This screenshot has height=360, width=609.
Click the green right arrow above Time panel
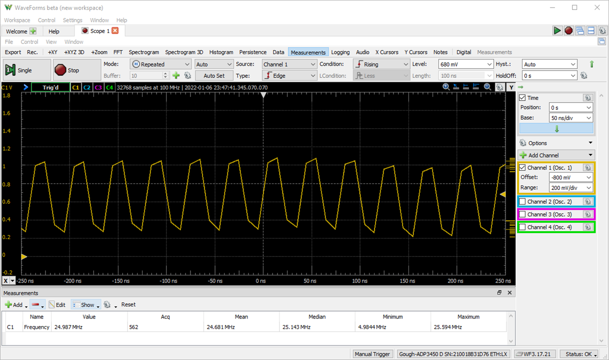click(x=521, y=87)
